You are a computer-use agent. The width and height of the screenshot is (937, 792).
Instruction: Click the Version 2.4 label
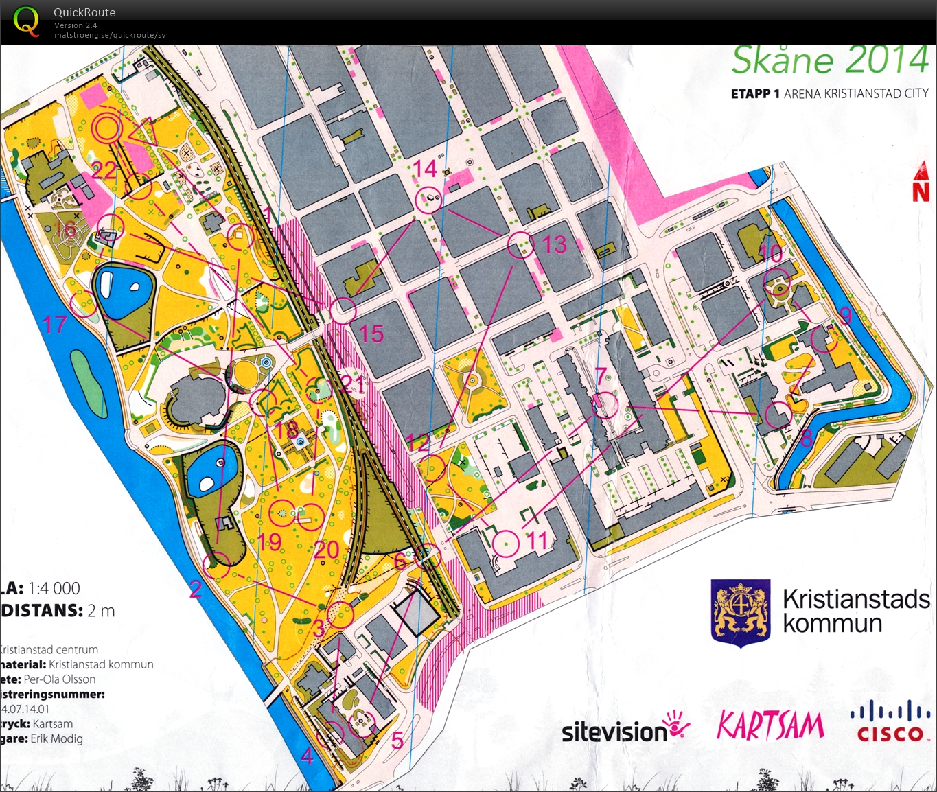(76, 25)
